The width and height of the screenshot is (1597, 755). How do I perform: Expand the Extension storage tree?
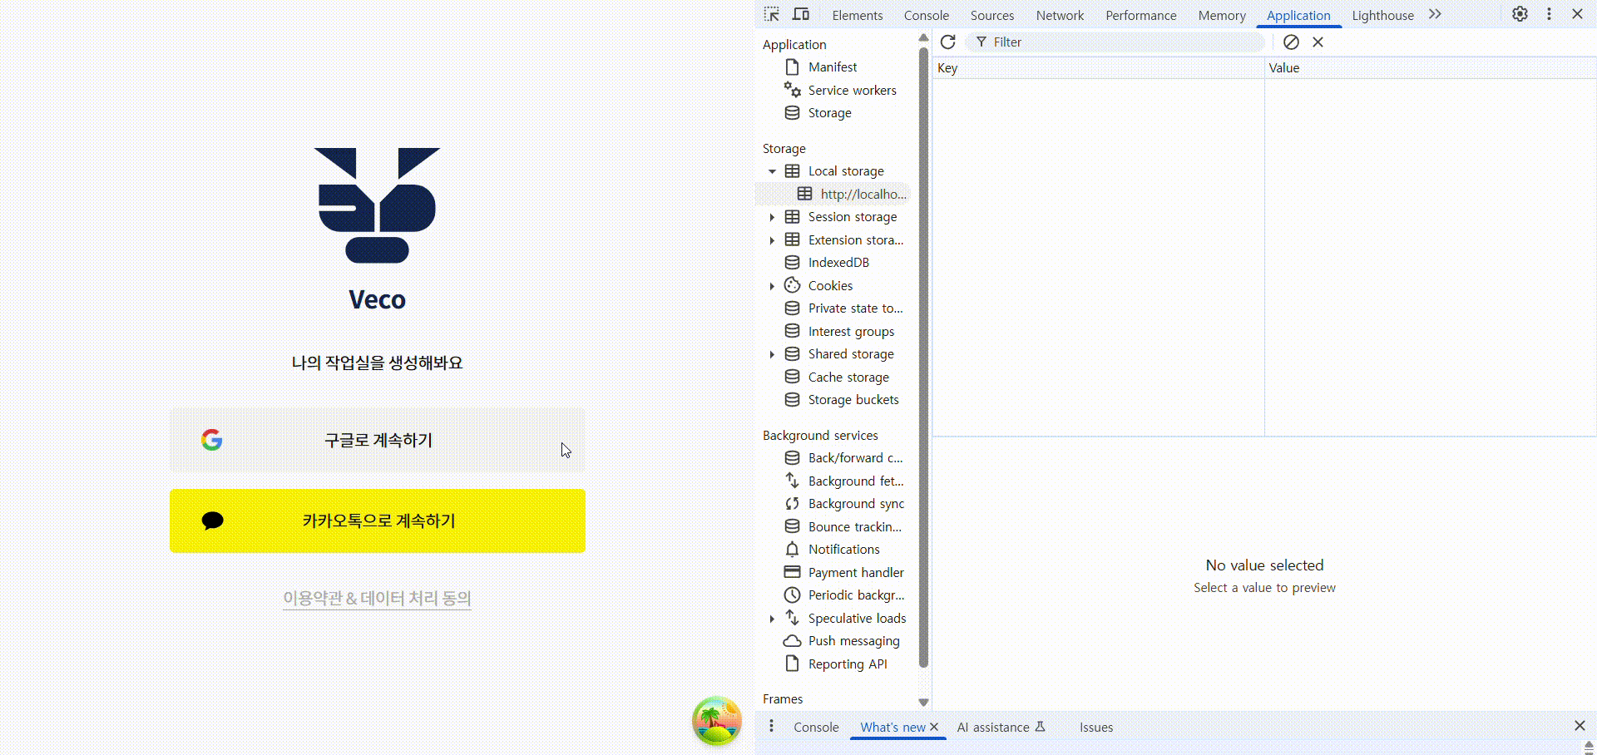pyautogui.click(x=772, y=240)
